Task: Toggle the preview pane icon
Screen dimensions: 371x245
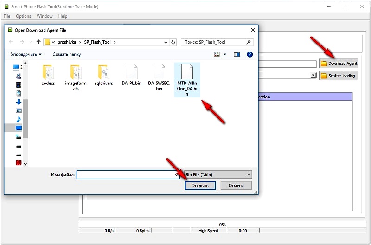Action: [x=237, y=54]
